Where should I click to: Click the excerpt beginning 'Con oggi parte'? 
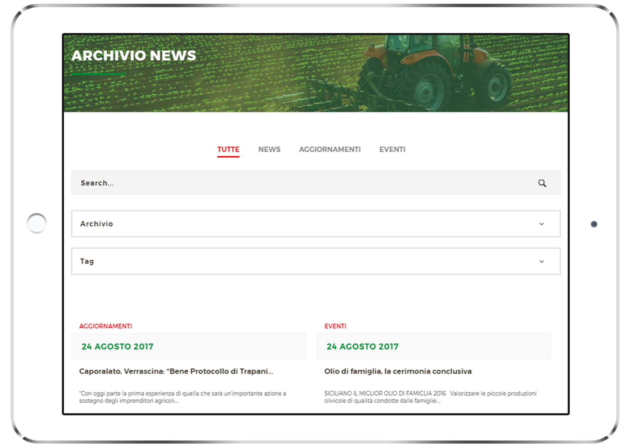(x=182, y=397)
